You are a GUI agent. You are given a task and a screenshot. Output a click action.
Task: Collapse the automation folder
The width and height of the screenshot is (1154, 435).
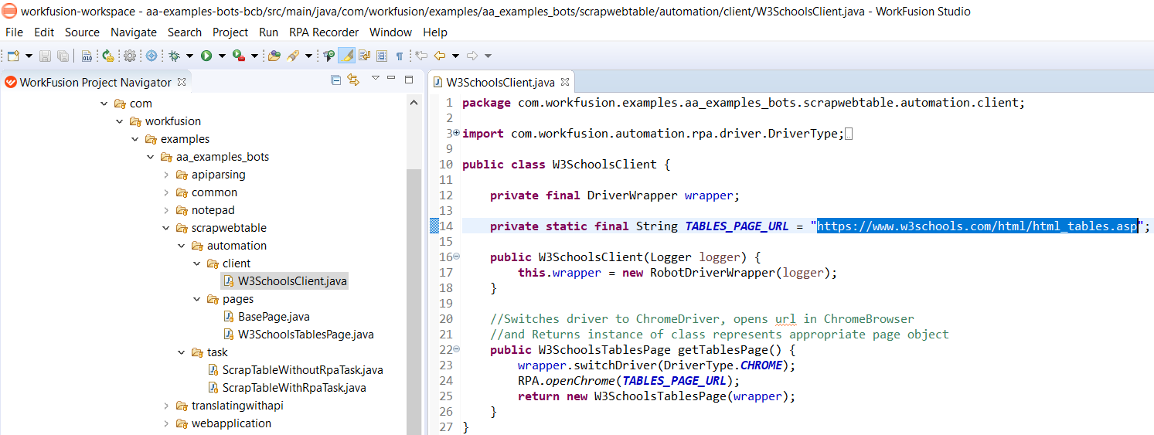(x=182, y=246)
